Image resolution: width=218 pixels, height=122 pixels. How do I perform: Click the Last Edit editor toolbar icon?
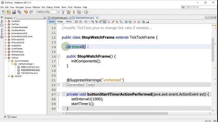[76, 22]
